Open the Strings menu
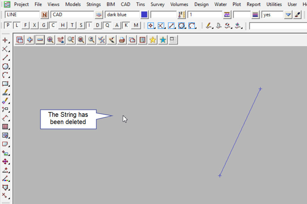307x204 pixels. point(94,4)
